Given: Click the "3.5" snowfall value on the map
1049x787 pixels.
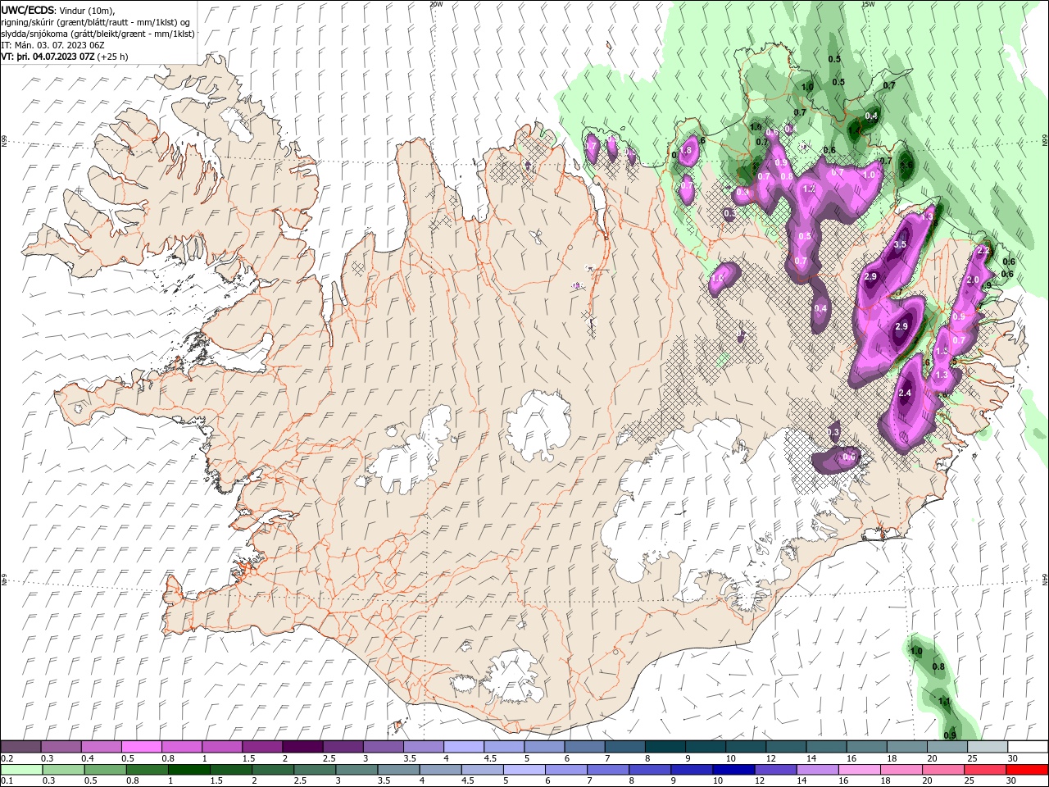Looking at the screenshot, I should point(900,244).
